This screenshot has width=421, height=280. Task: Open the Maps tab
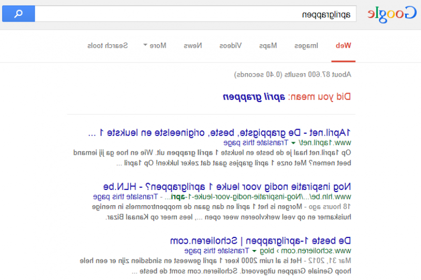pyautogui.click(x=268, y=46)
